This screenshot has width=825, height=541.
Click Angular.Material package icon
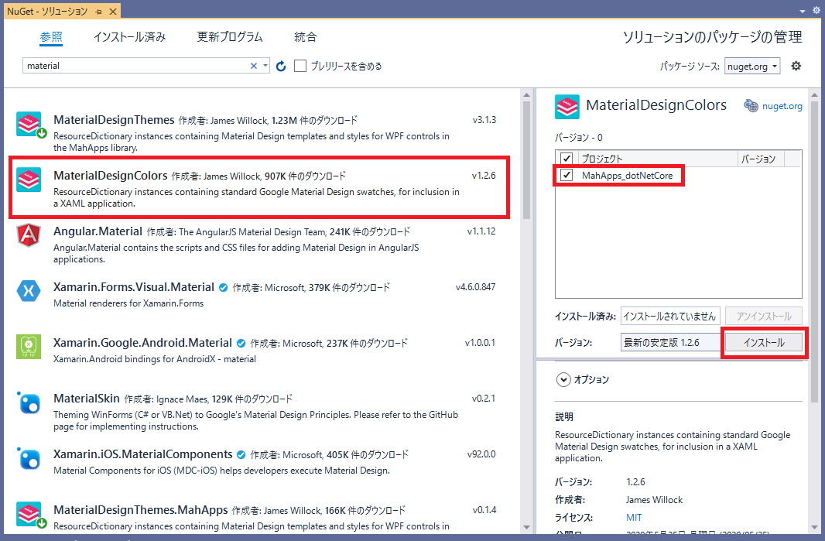pos(29,235)
